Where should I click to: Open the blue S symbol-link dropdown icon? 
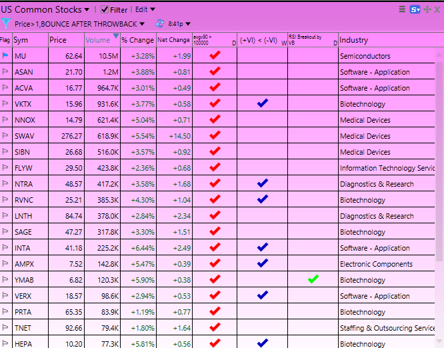[x=415, y=9]
